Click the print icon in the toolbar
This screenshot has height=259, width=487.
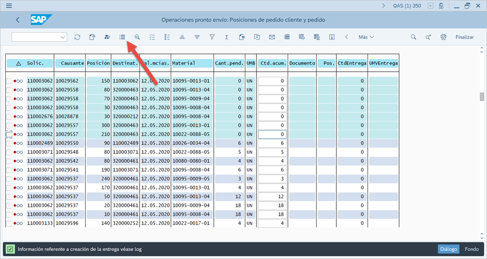(x=443, y=37)
